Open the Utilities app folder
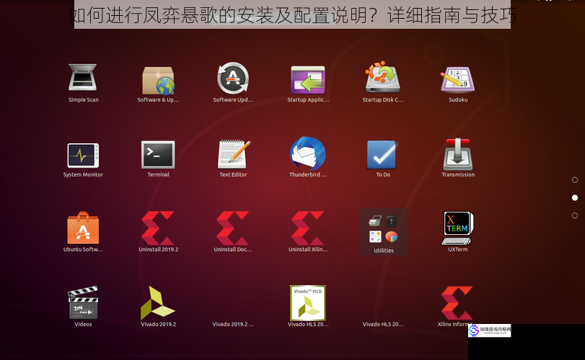585x360 pixels. [x=383, y=232]
